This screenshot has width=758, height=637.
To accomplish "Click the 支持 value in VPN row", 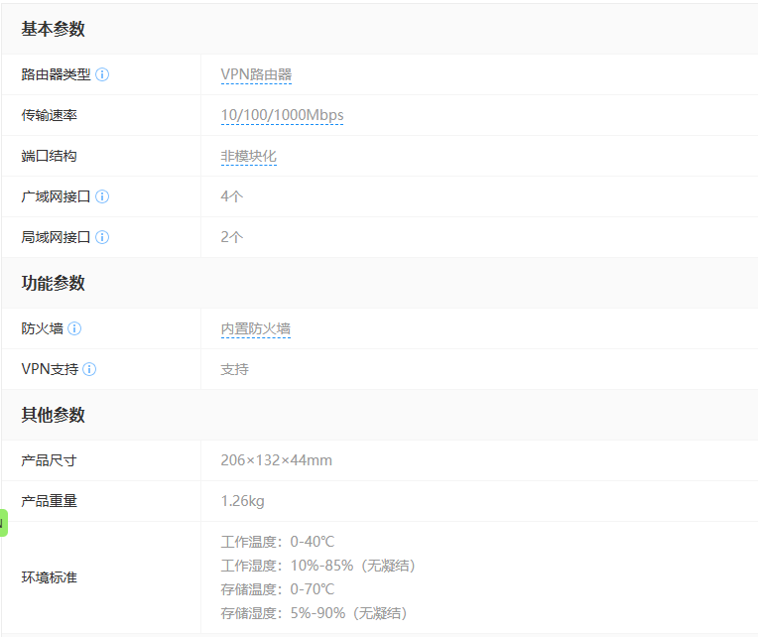I will click(x=235, y=369).
